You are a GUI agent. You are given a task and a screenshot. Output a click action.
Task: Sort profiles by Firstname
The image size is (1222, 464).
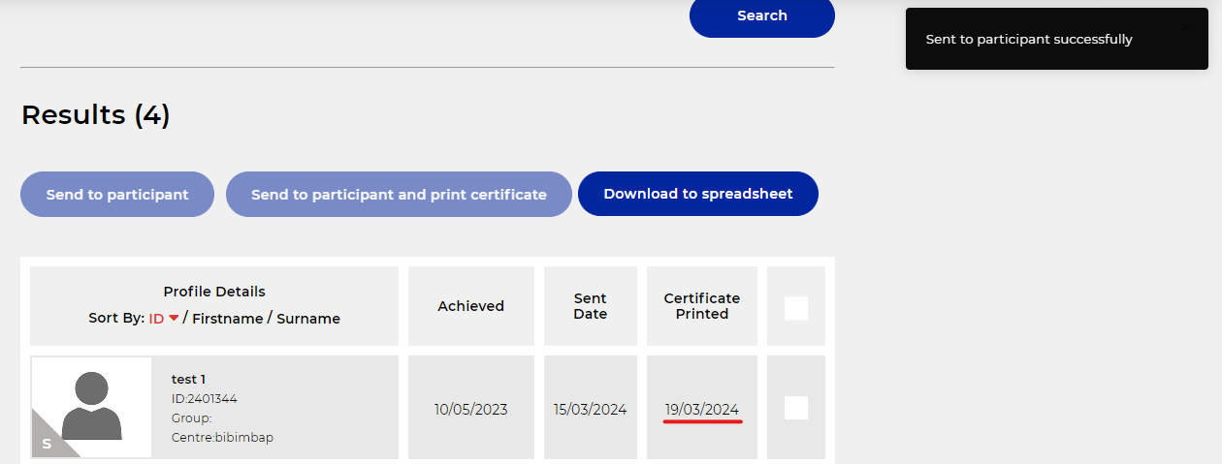(227, 319)
